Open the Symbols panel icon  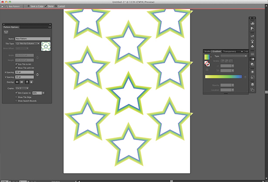[252, 46]
